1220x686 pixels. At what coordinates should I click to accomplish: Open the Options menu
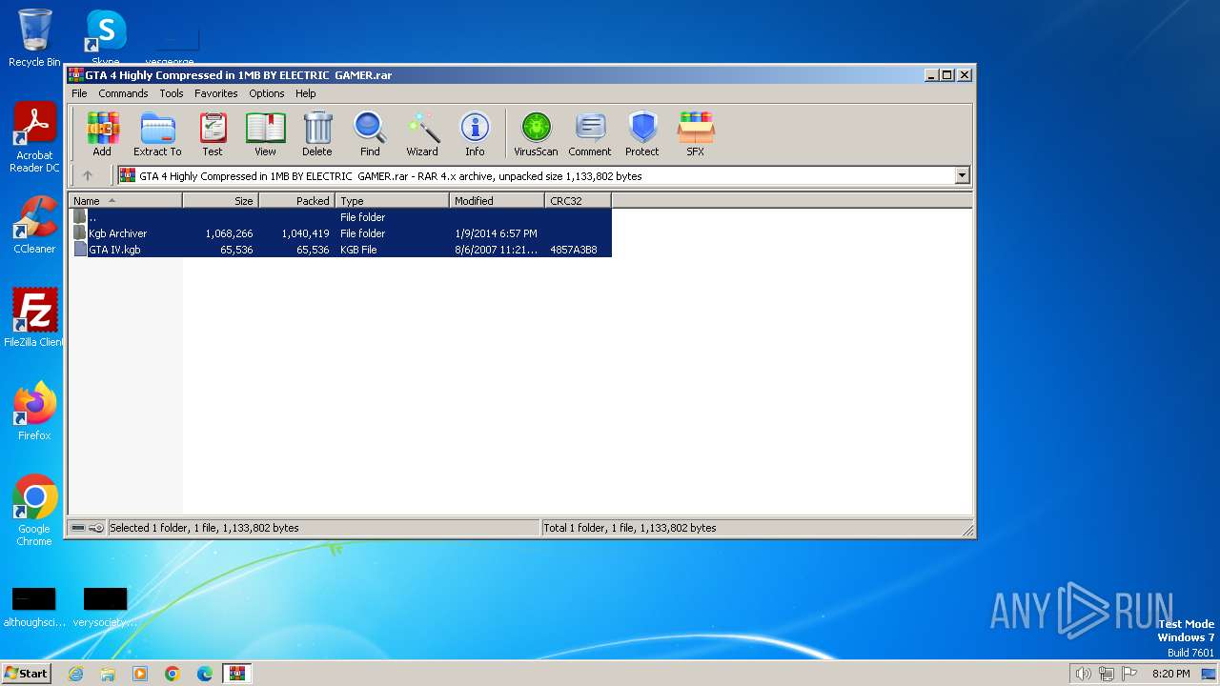(x=267, y=93)
